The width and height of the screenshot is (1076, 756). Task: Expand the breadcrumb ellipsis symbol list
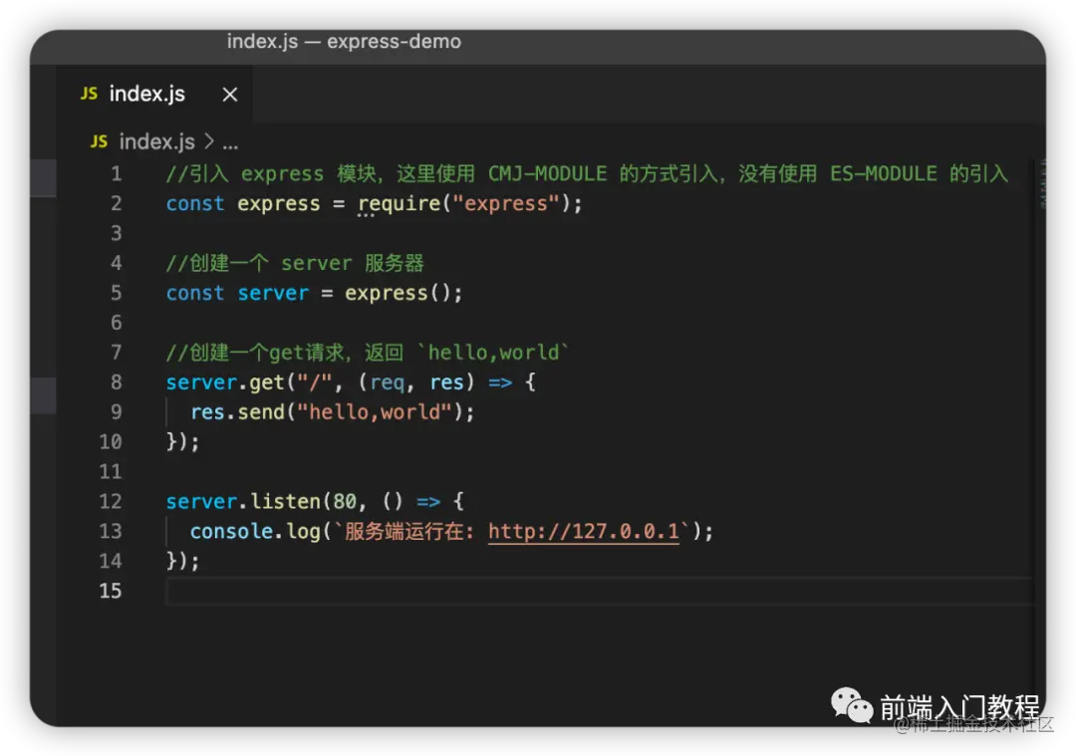pyautogui.click(x=230, y=144)
